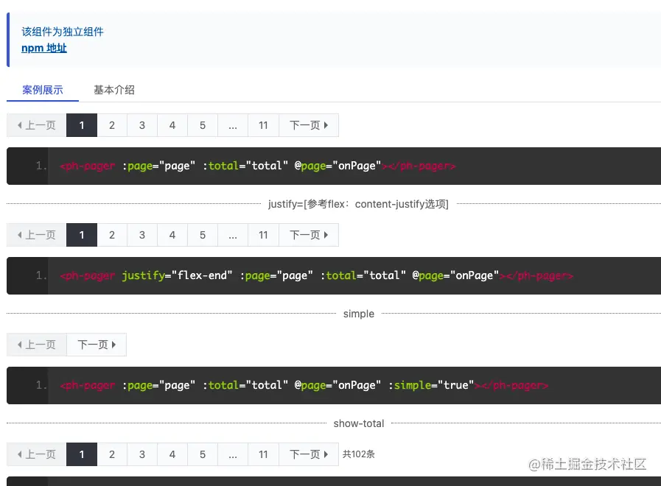Image resolution: width=661 pixels, height=486 pixels.
Task: Expand hidden pages via ellipsis in first pager
Action: 232,125
